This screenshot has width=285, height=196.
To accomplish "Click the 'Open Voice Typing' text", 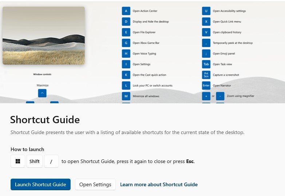I will [x=144, y=54].
